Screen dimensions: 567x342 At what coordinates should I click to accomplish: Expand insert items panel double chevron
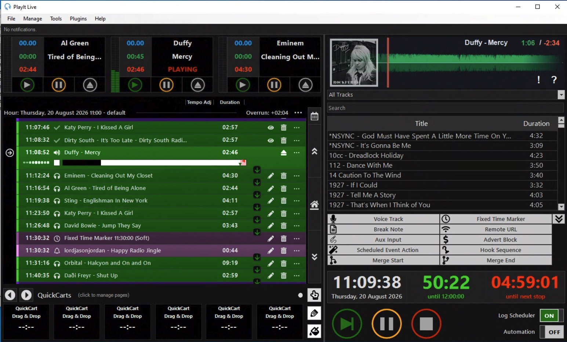click(559, 219)
